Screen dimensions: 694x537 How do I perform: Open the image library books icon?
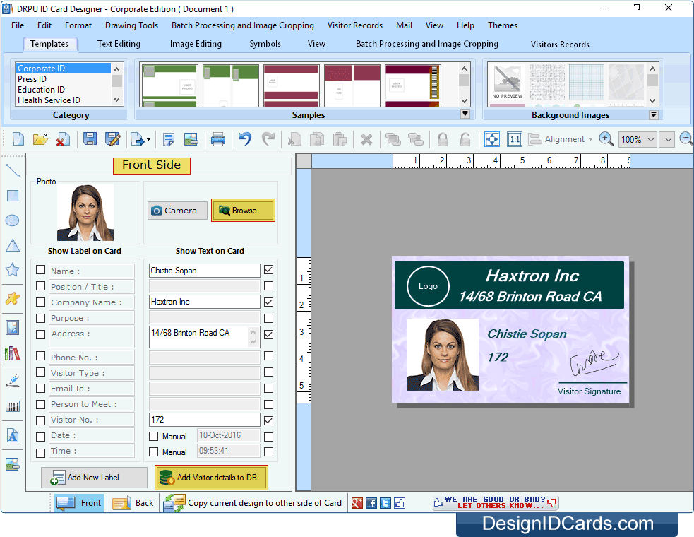(13, 353)
